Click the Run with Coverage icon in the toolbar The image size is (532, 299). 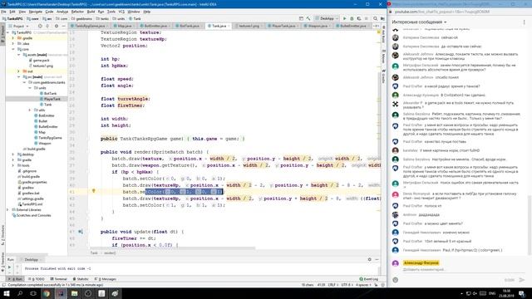[359, 18]
